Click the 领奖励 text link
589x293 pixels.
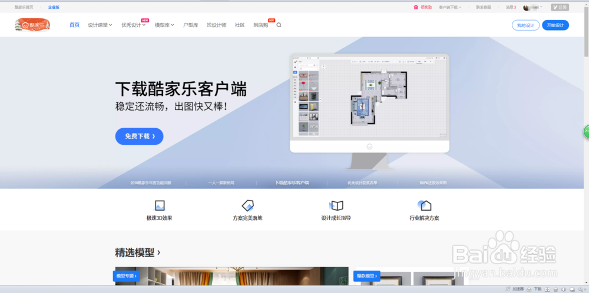(426, 7)
